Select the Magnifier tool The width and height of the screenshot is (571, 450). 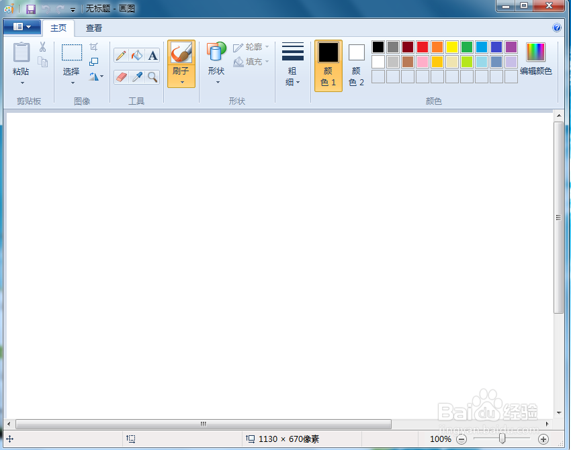(x=152, y=77)
